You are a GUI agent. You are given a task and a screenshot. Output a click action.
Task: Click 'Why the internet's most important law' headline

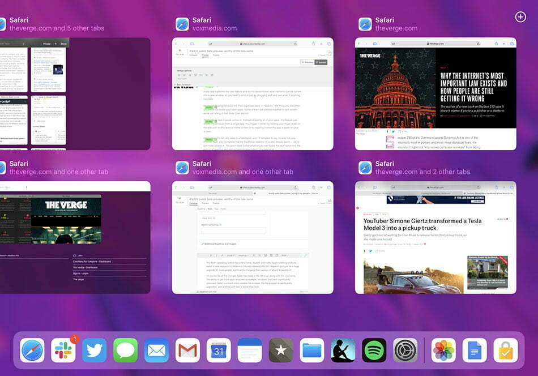click(473, 87)
